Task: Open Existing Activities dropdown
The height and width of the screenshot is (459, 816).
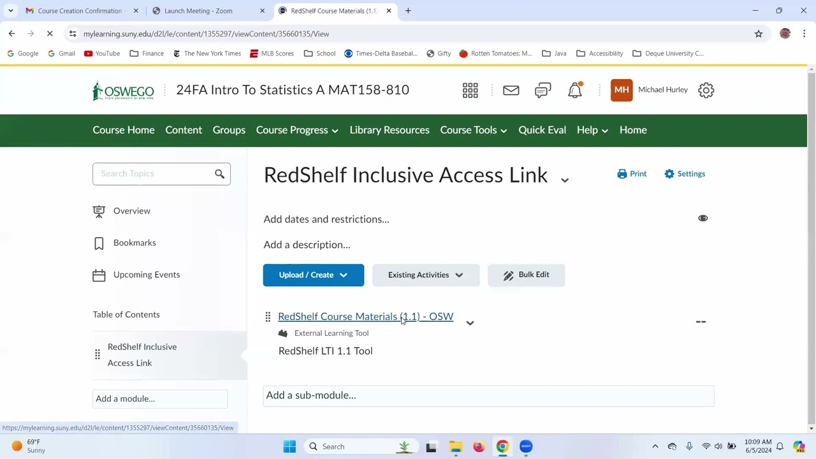Action: [x=426, y=275]
